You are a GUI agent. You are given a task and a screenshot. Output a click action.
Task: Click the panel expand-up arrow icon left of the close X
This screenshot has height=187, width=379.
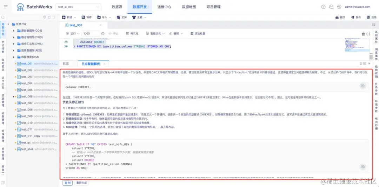361,64
